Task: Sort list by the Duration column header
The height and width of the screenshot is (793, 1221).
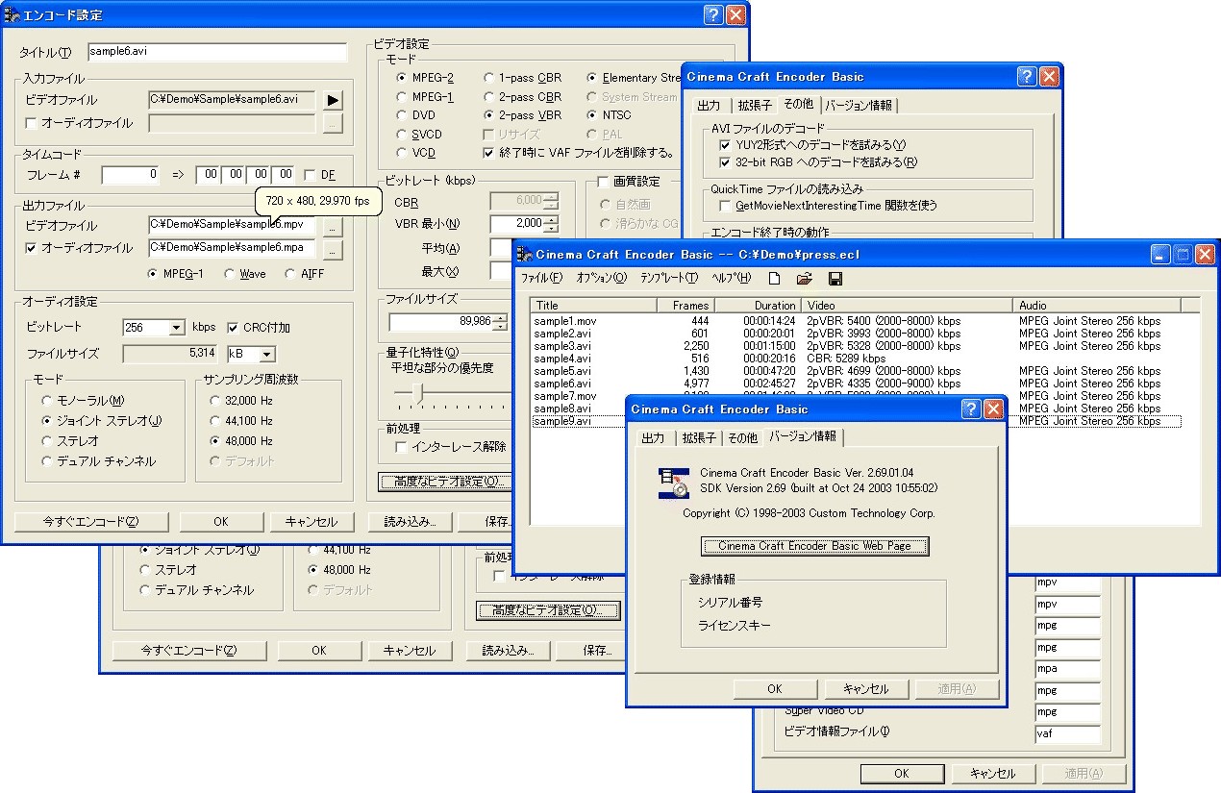Action: [x=757, y=306]
